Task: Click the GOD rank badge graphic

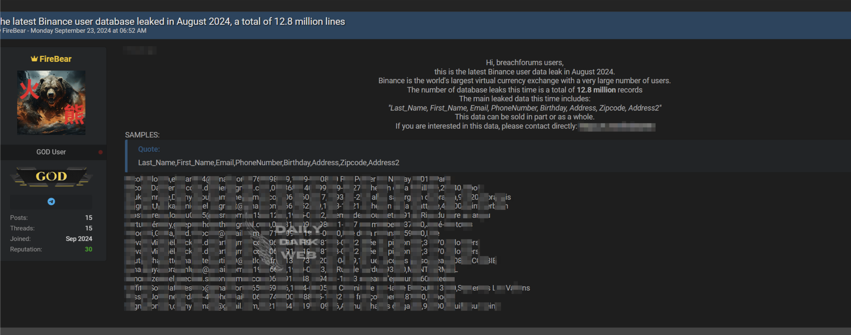Action: point(51,177)
